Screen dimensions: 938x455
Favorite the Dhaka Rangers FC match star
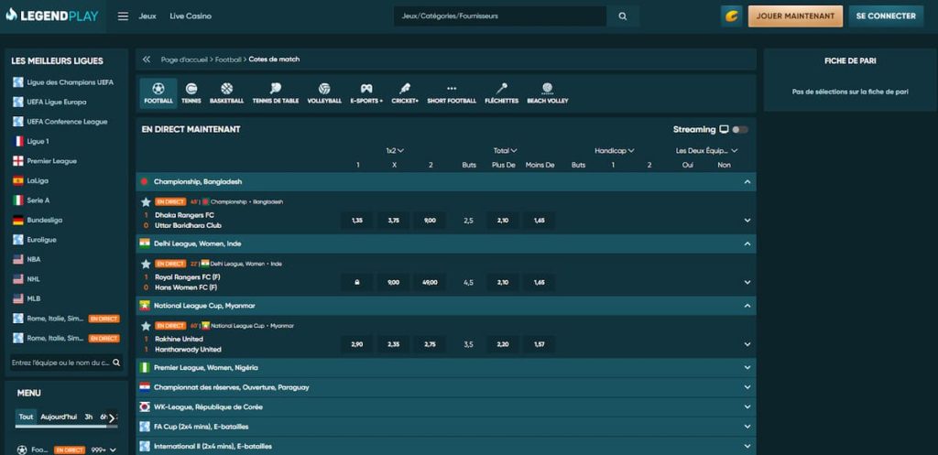click(146, 202)
